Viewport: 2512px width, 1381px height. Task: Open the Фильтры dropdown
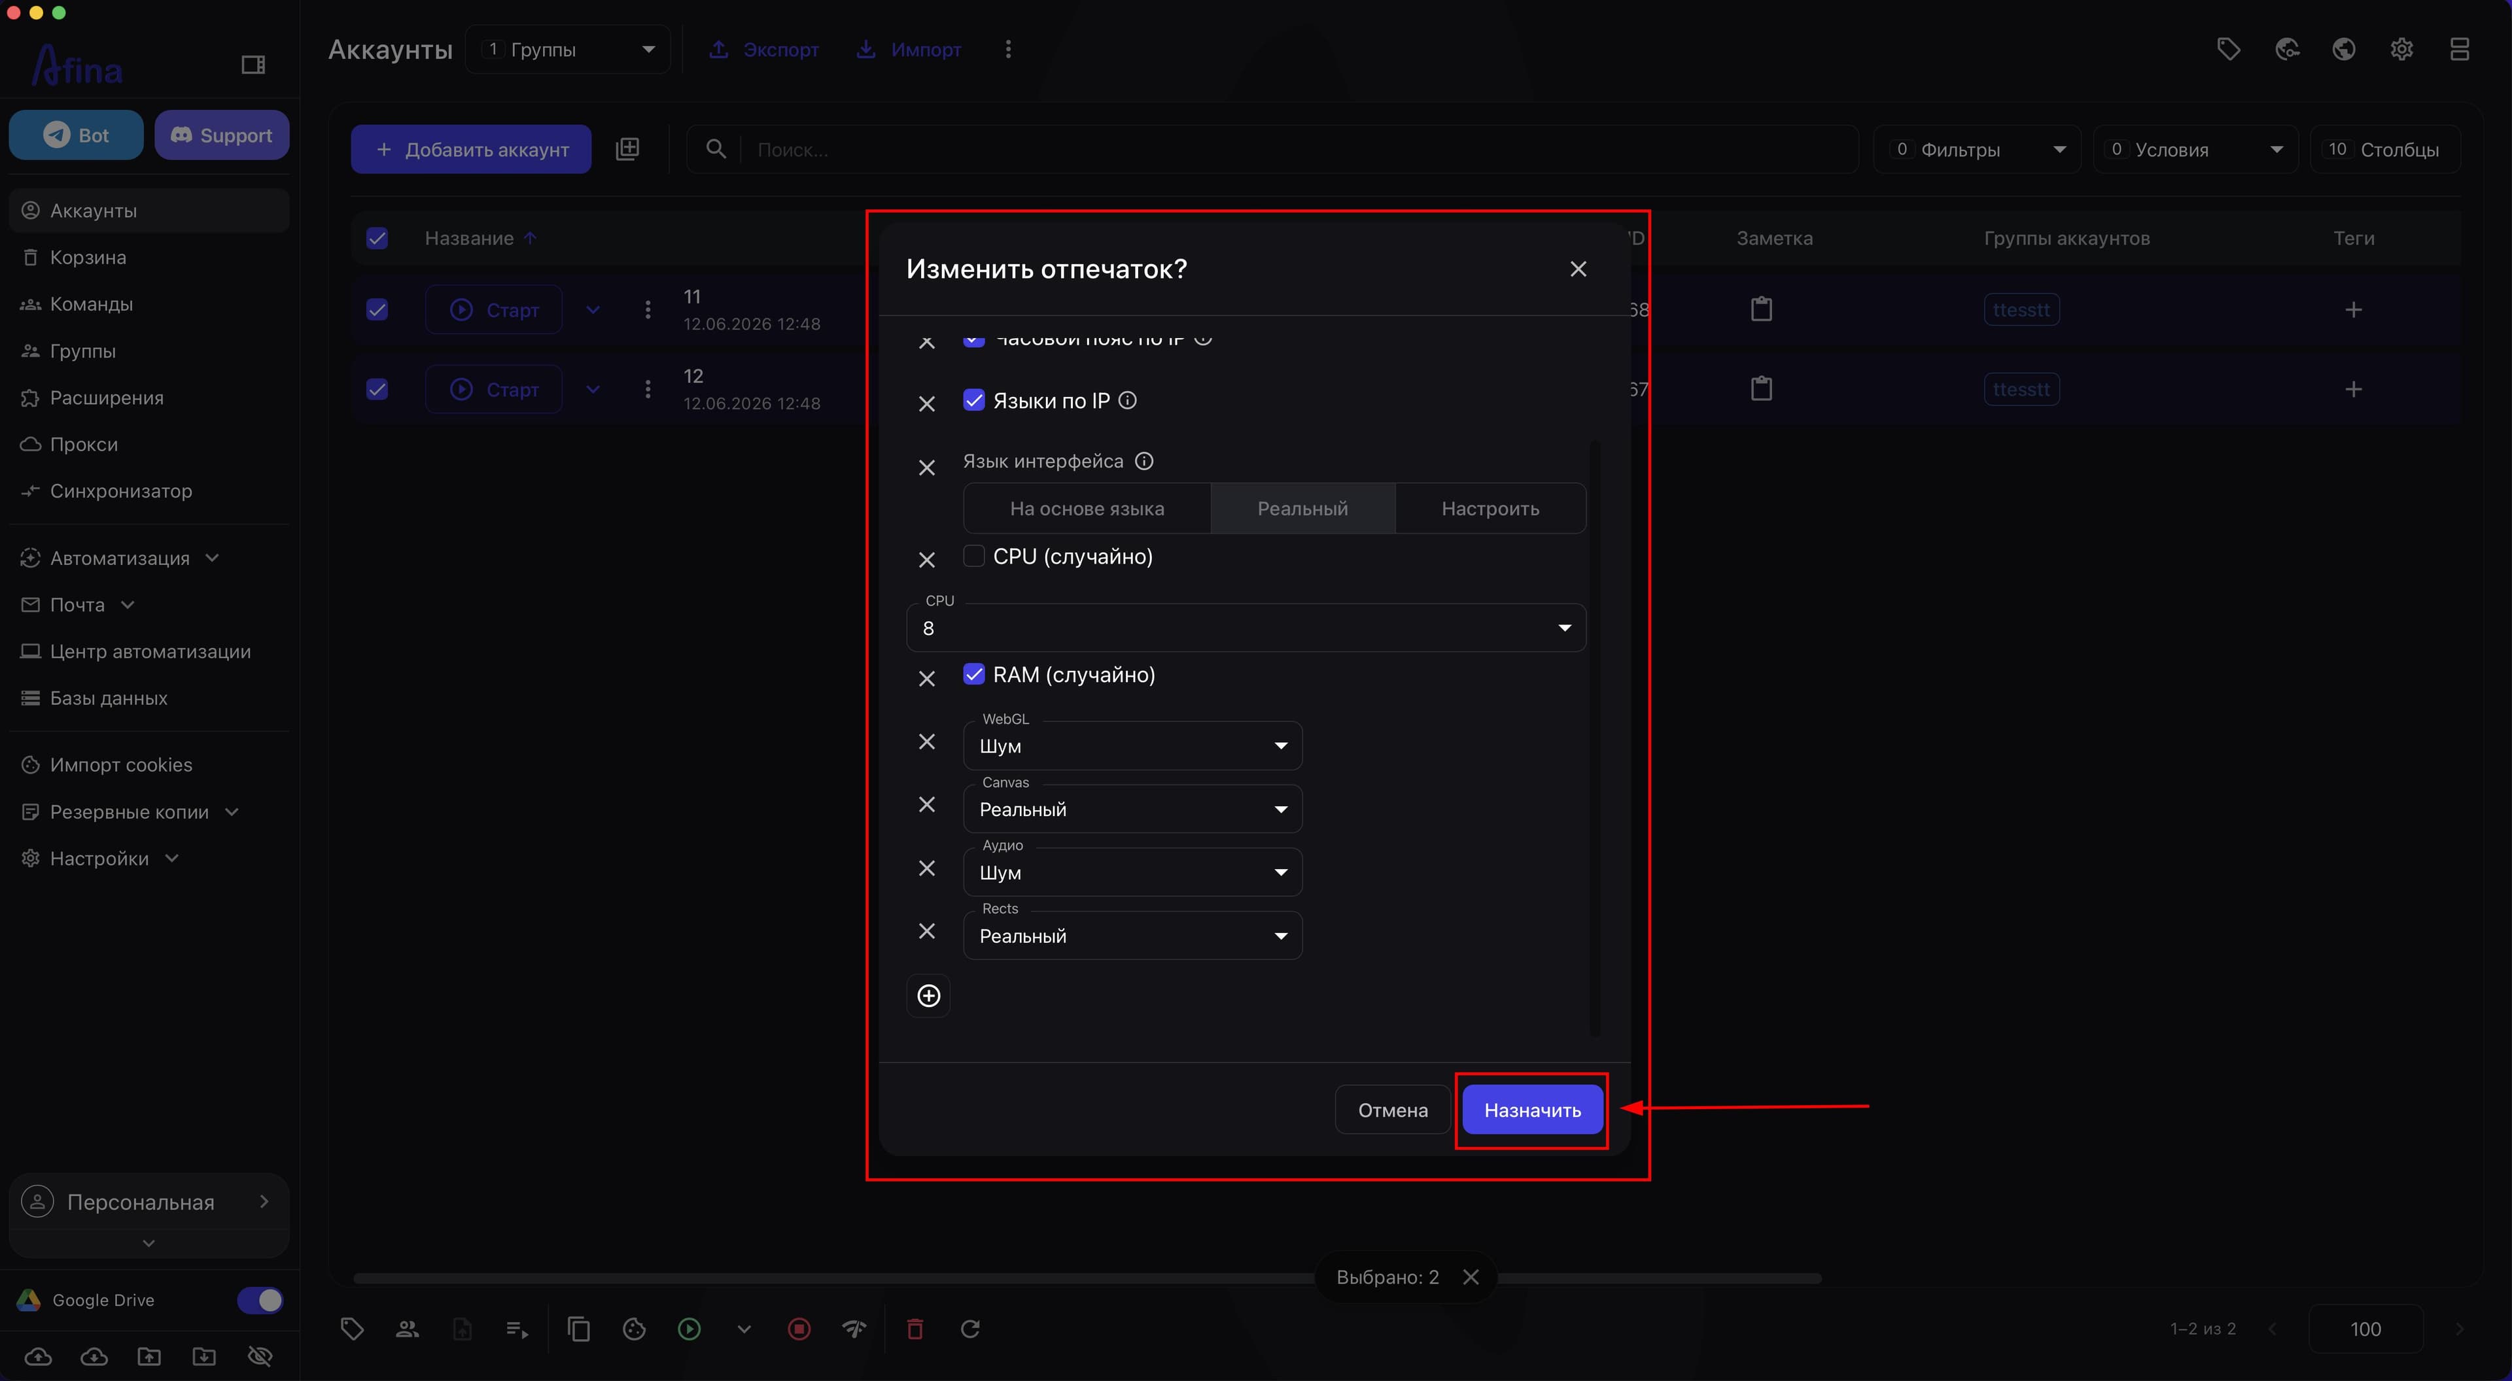pos(1977,149)
